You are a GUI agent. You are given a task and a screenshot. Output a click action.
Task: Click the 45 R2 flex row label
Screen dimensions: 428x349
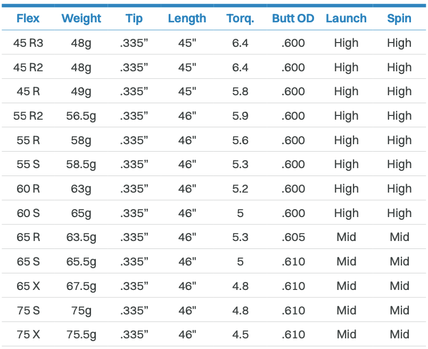[x=28, y=68]
